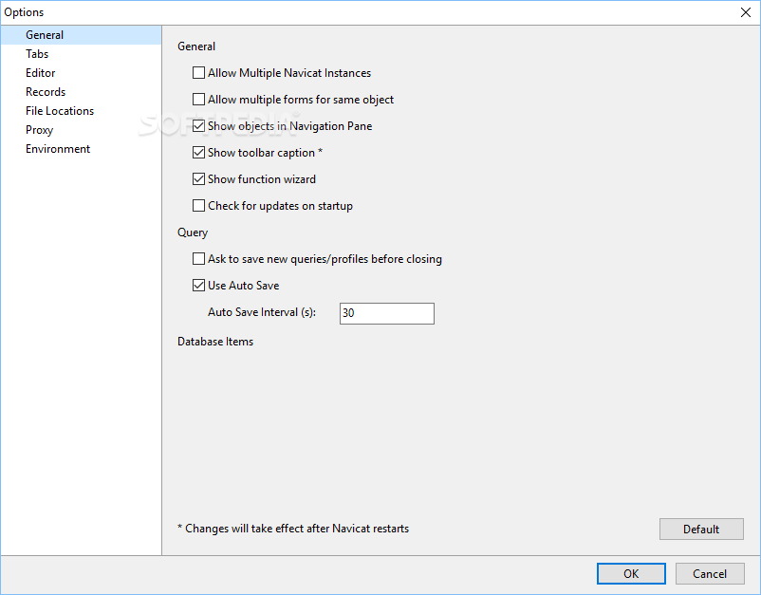Enable Check for updates on startup
761x595 pixels.
pyautogui.click(x=199, y=206)
